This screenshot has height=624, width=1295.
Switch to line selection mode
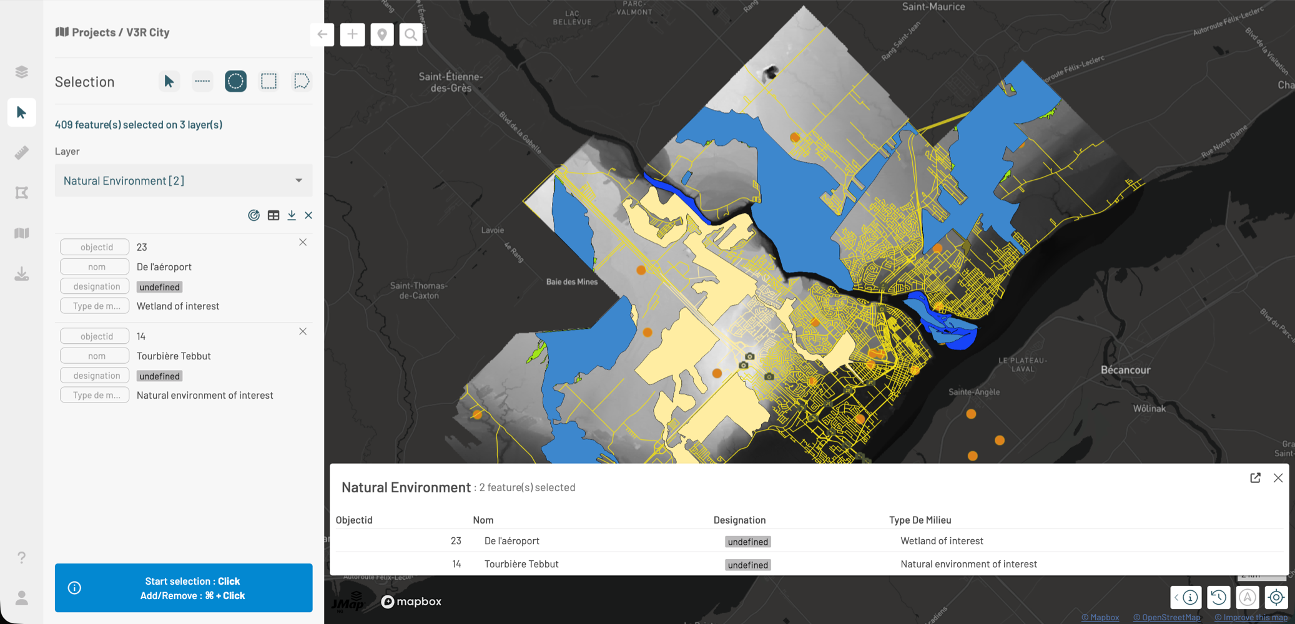[x=202, y=81]
